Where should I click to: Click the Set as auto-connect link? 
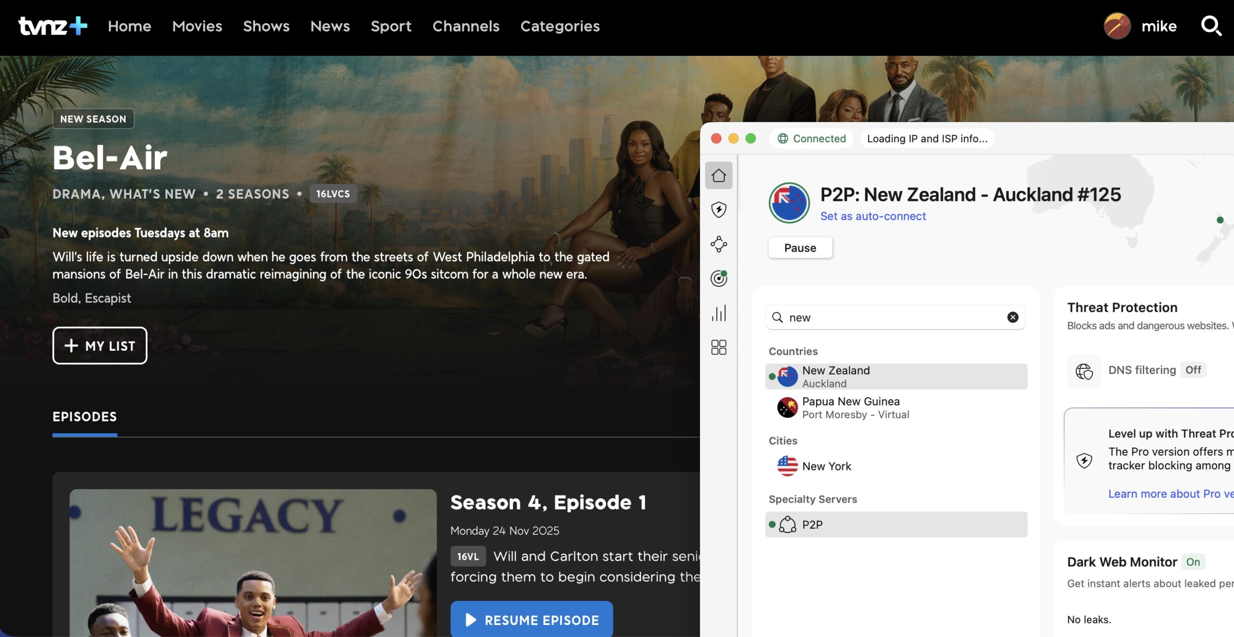(872, 216)
